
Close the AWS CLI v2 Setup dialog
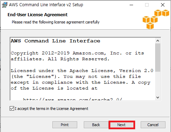point(163,5)
